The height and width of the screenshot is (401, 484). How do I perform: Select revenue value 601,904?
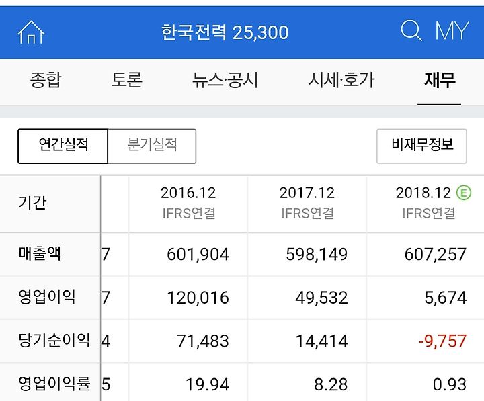click(x=198, y=255)
